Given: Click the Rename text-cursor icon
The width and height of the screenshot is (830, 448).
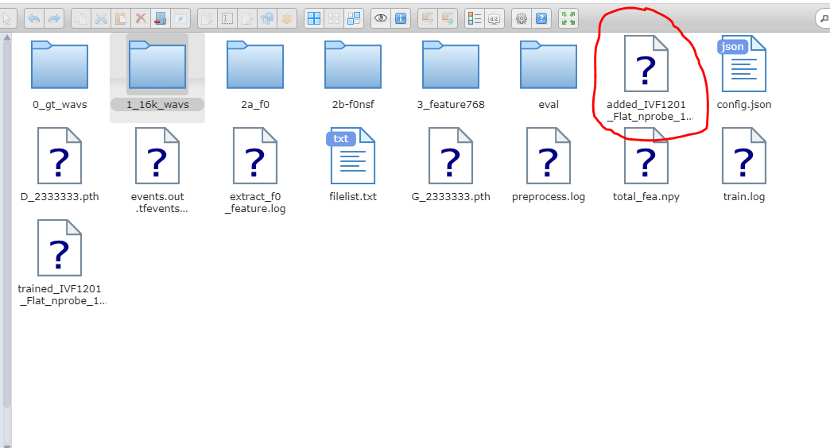Looking at the screenshot, I should [x=227, y=18].
